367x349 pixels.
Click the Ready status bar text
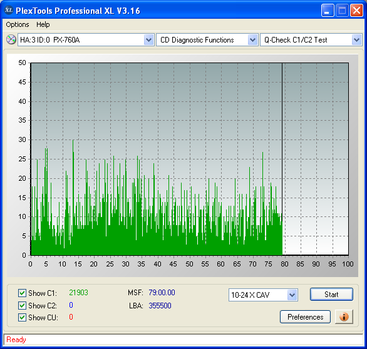[16, 340]
